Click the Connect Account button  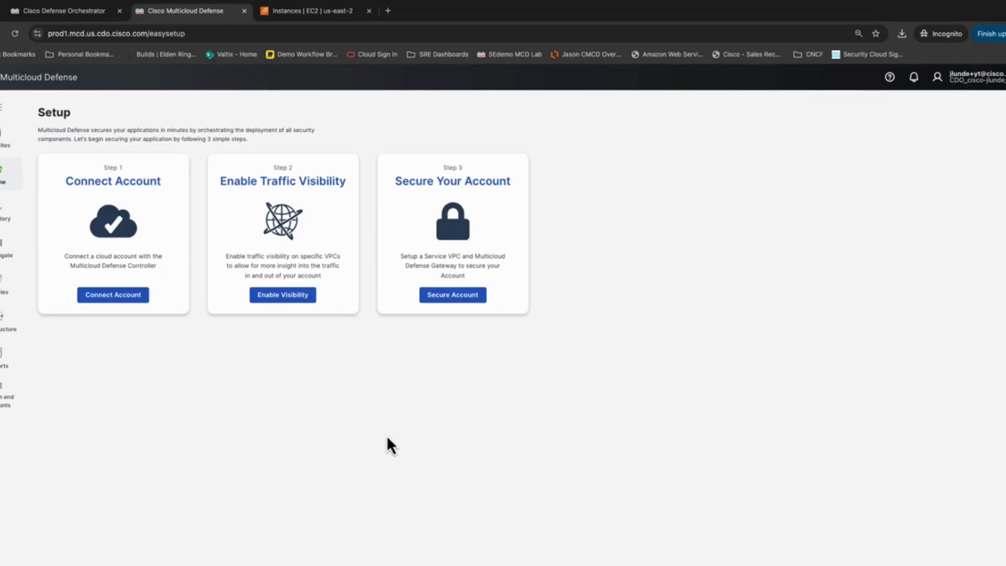click(x=113, y=295)
